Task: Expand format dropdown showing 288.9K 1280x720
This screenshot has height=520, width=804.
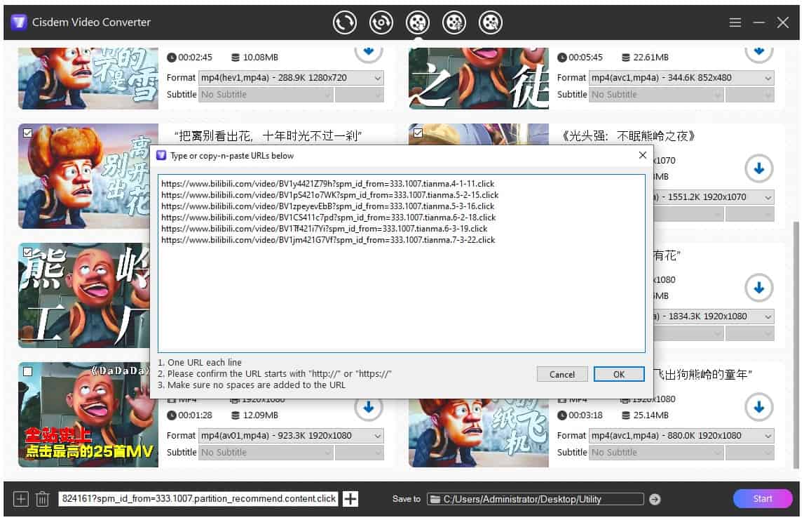Action: pyautogui.click(x=291, y=77)
